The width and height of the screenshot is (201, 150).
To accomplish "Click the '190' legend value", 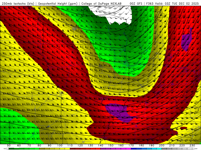I will (152, 145).
